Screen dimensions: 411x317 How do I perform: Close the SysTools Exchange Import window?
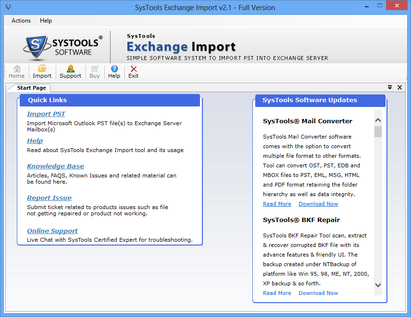[397, 5]
